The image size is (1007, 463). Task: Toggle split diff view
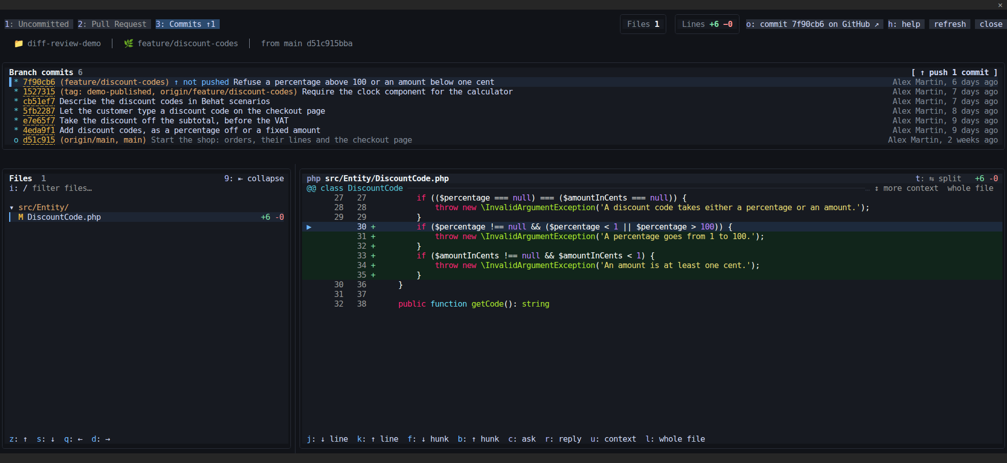(x=938, y=179)
